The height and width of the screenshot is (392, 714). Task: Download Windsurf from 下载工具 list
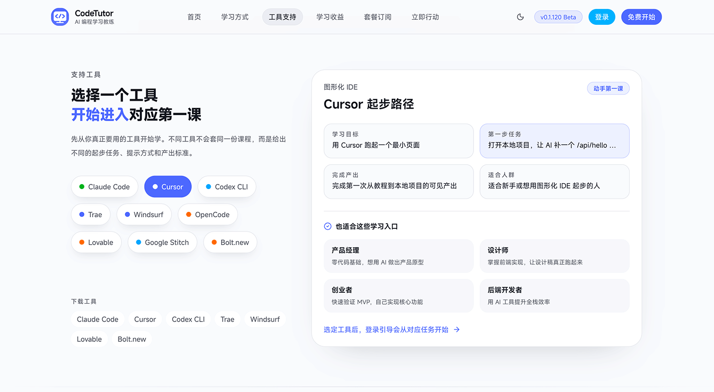(265, 319)
